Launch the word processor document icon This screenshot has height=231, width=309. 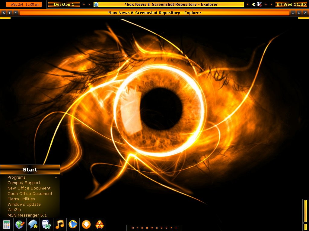46,224
